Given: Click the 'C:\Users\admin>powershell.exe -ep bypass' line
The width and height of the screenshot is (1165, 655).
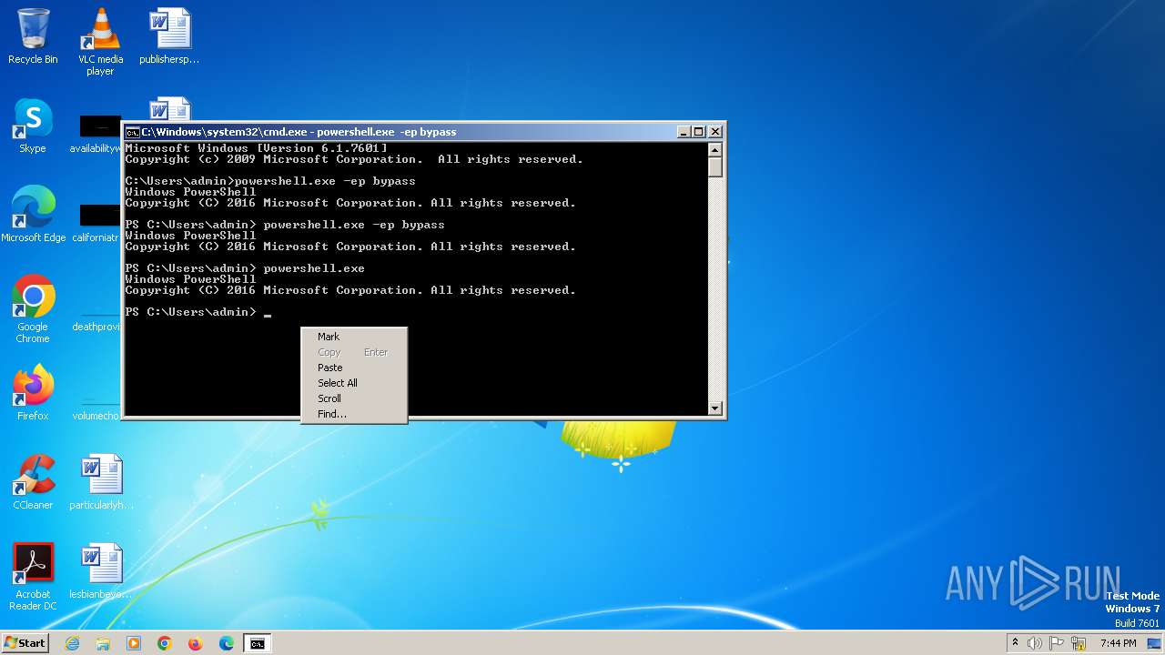Looking at the screenshot, I should [270, 181].
